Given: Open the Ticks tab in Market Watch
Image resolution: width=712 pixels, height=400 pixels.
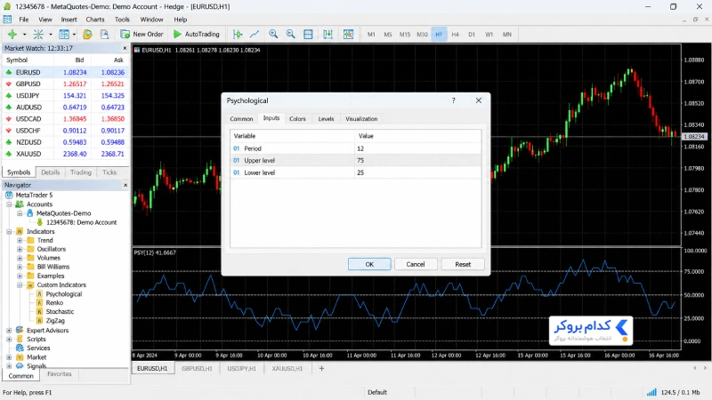Looking at the screenshot, I should (109, 172).
